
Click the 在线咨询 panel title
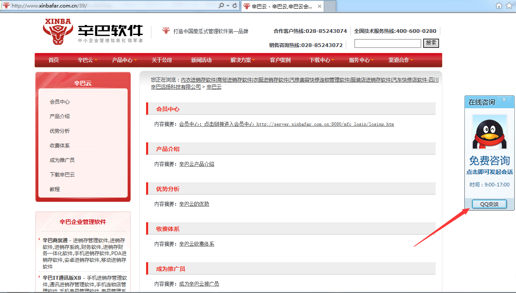click(x=482, y=102)
